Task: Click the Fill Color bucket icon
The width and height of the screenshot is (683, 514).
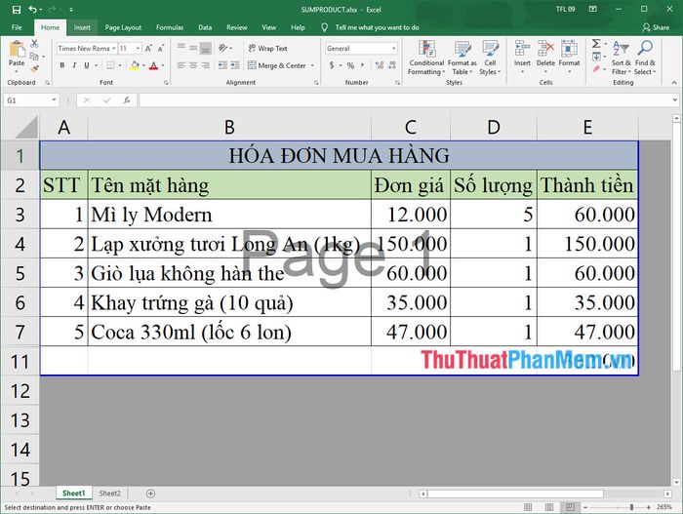Action: pos(135,65)
